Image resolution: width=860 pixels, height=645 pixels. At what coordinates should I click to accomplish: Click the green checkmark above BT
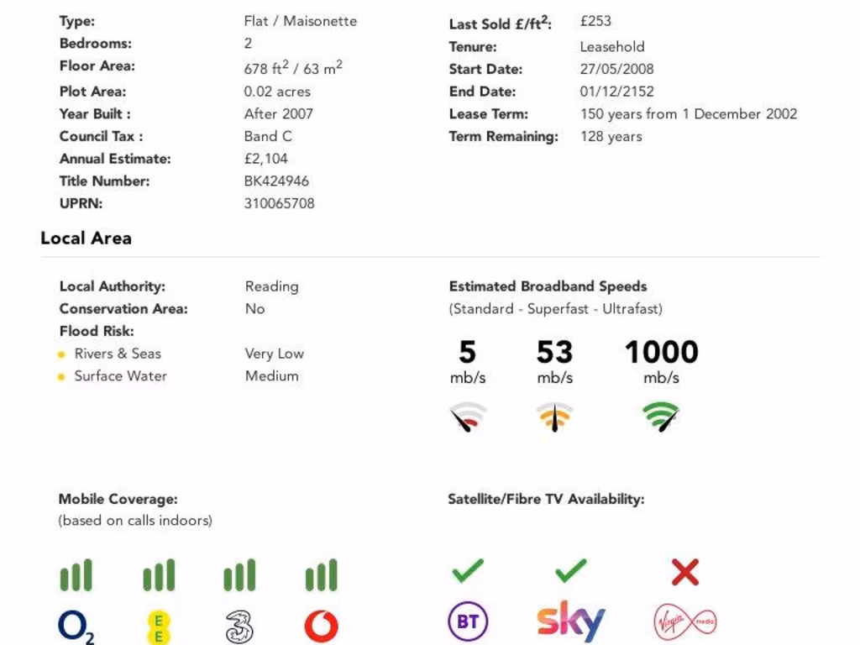[468, 572]
